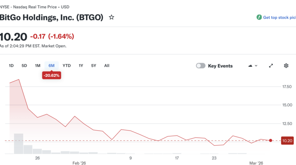Switch chart to 1M range

coord(38,66)
